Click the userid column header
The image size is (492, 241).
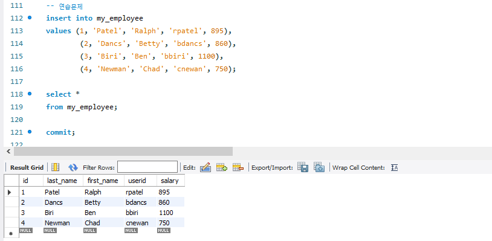click(140, 181)
